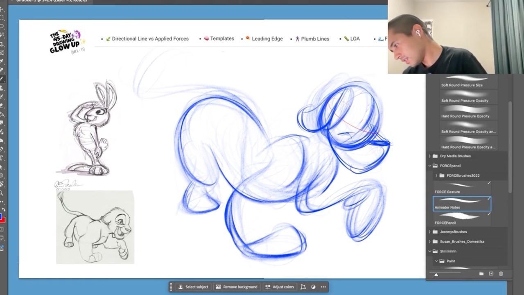This screenshot has height=295, width=524.
Task: Click the half-filled circle mask icon
Action: tap(313, 287)
